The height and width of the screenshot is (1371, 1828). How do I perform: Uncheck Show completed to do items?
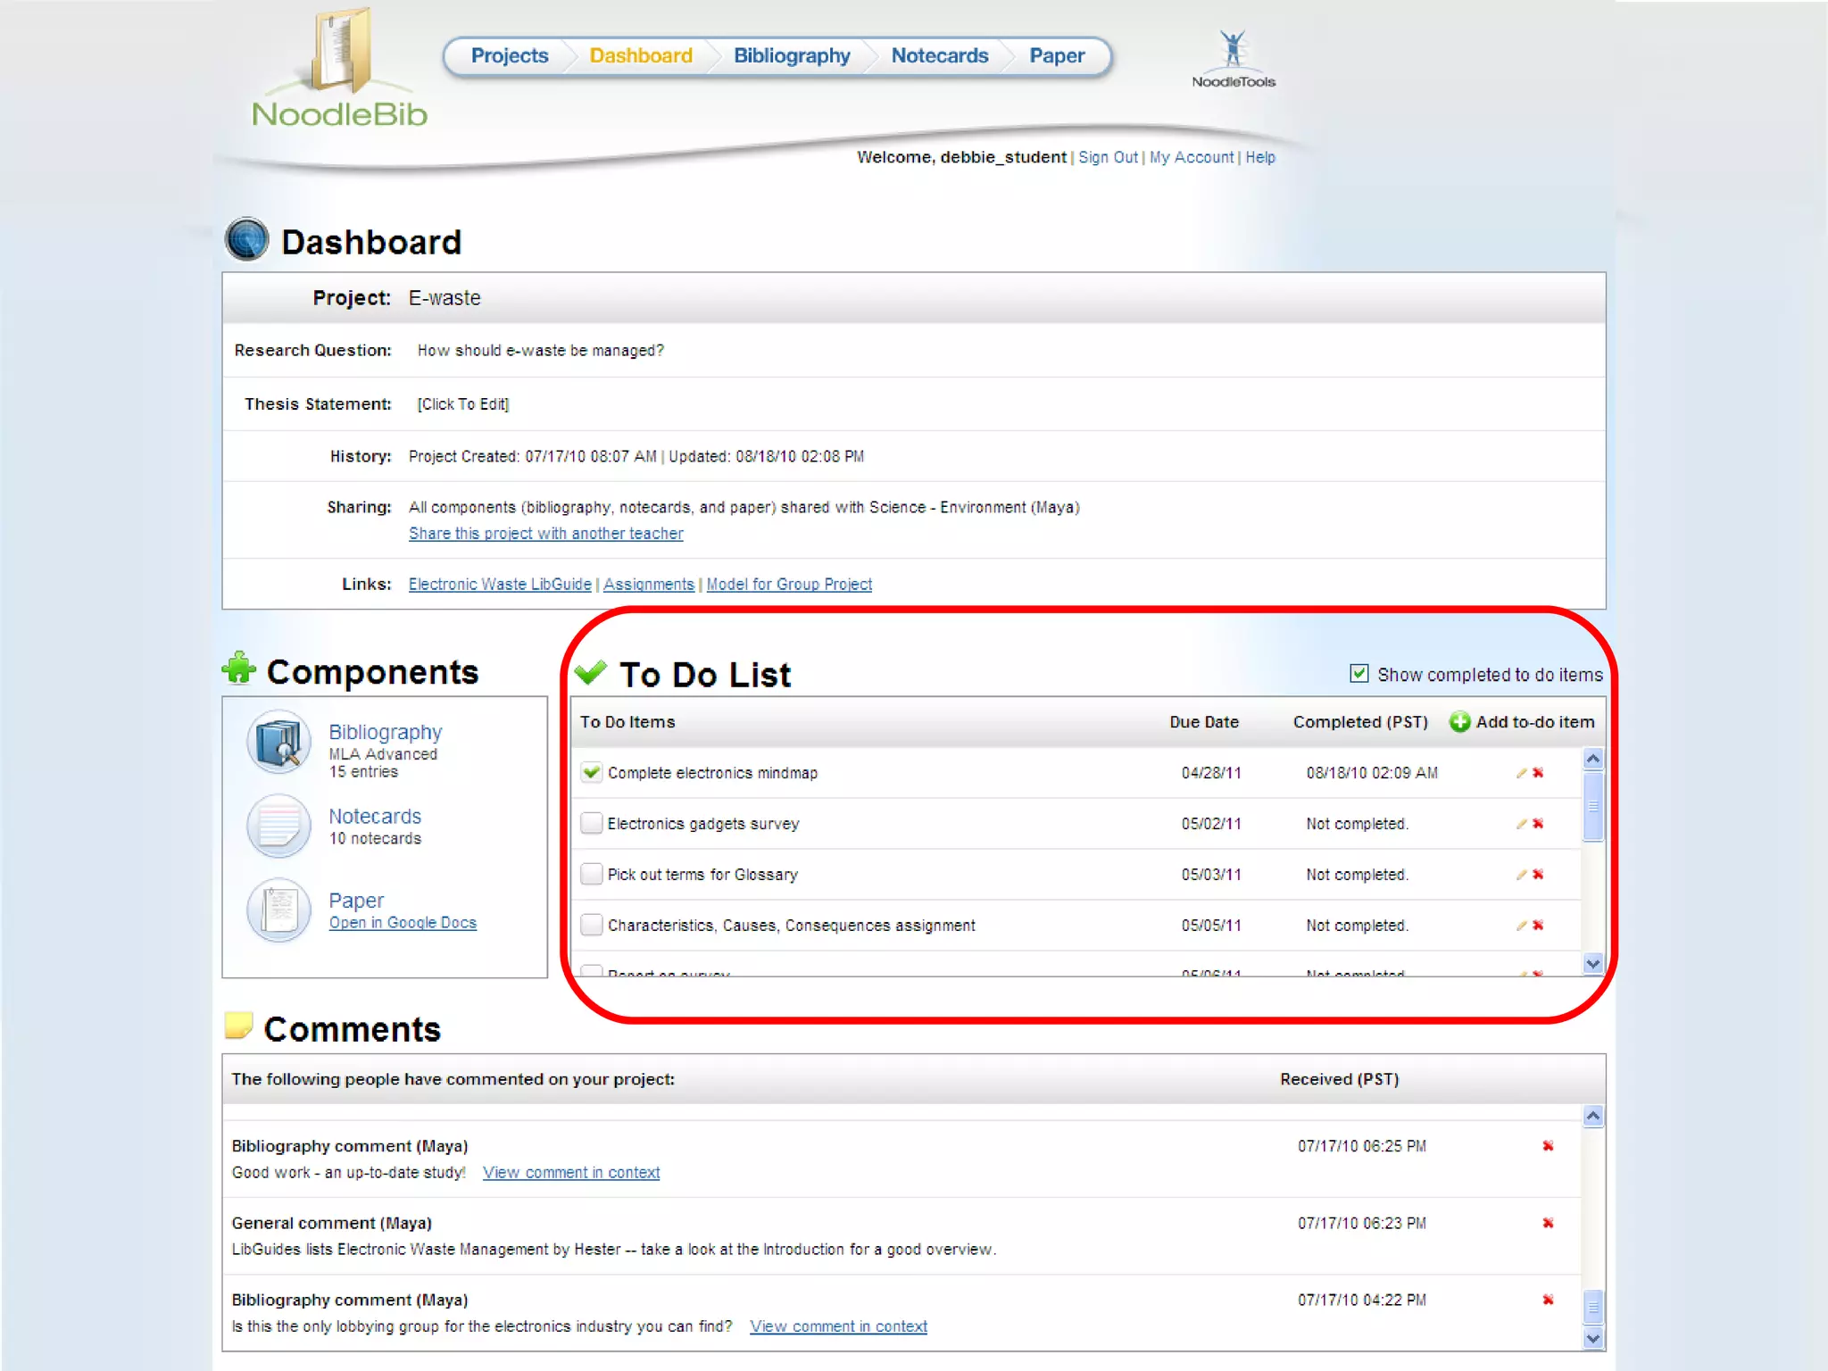pos(1359,674)
